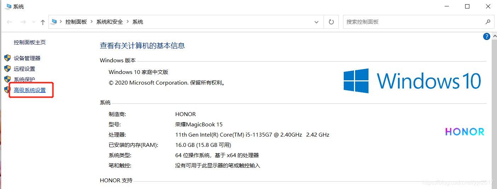Viewport: 497px width, 189px height.
Task: Select RAM value 16.0 GB
Action: point(203,145)
